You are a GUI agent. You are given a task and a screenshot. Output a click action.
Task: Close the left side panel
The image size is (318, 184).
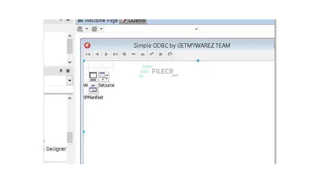(68, 71)
